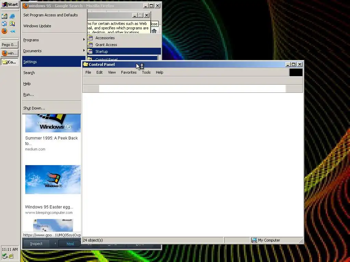Open Help menu in Control Panel
This screenshot has width=350, height=262.
click(x=159, y=72)
